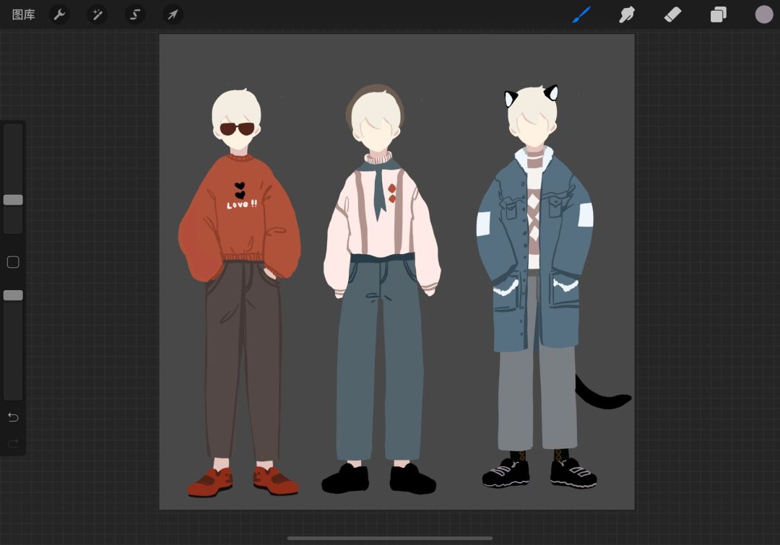Click the brush size slider handle
The height and width of the screenshot is (545, 780).
[x=13, y=200]
